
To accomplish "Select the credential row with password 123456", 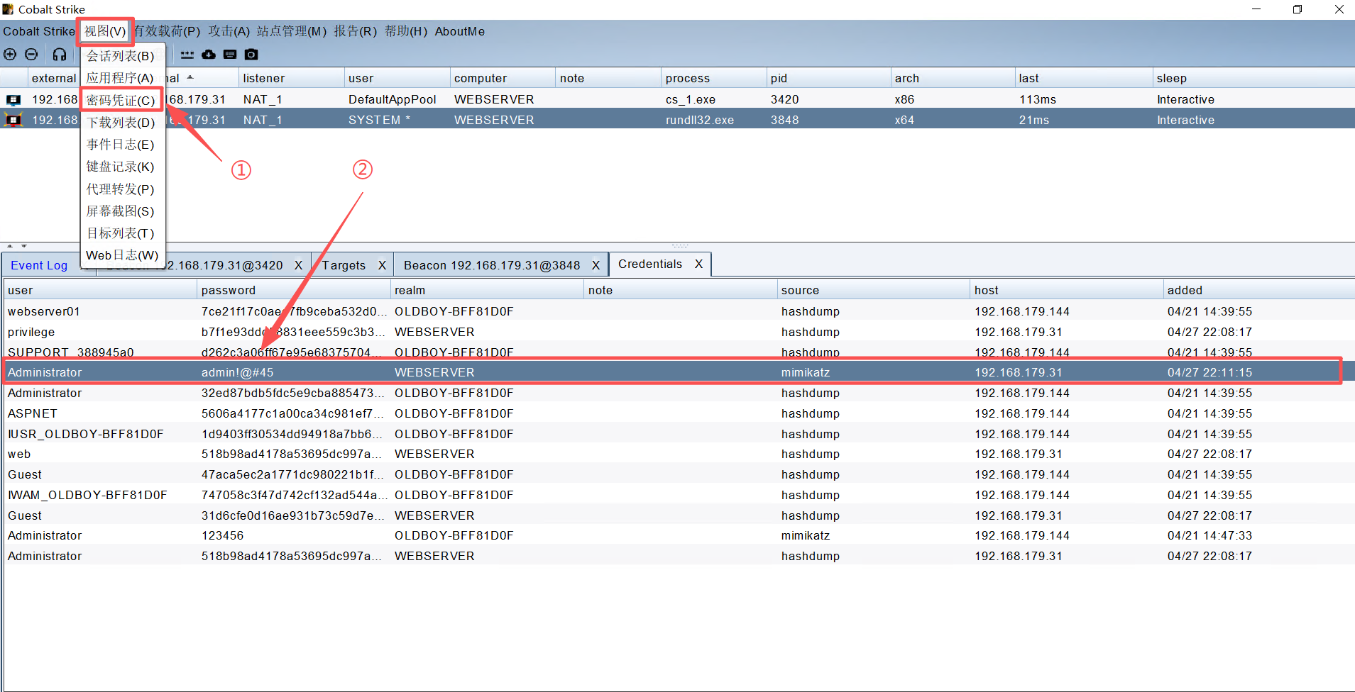I will [x=679, y=535].
